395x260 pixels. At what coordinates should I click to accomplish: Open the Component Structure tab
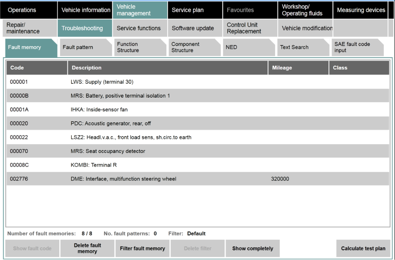pos(194,47)
